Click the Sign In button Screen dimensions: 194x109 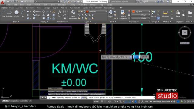click(144, 2)
